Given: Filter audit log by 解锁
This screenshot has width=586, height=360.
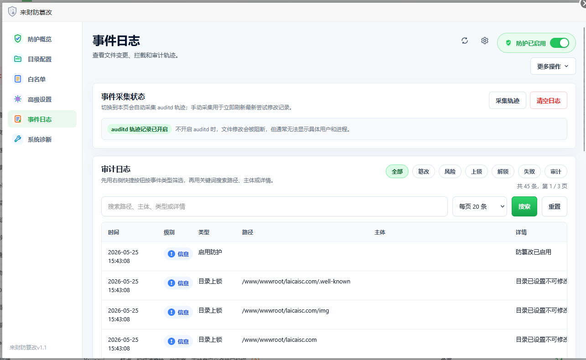Looking at the screenshot, I should point(503,171).
